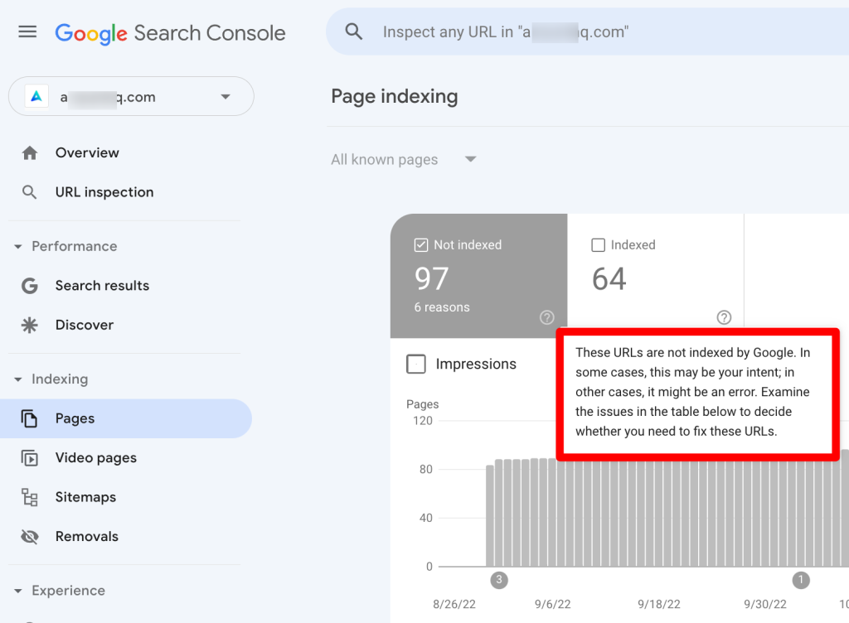Click the Google G Search results icon
The image size is (849, 623).
point(30,286)
